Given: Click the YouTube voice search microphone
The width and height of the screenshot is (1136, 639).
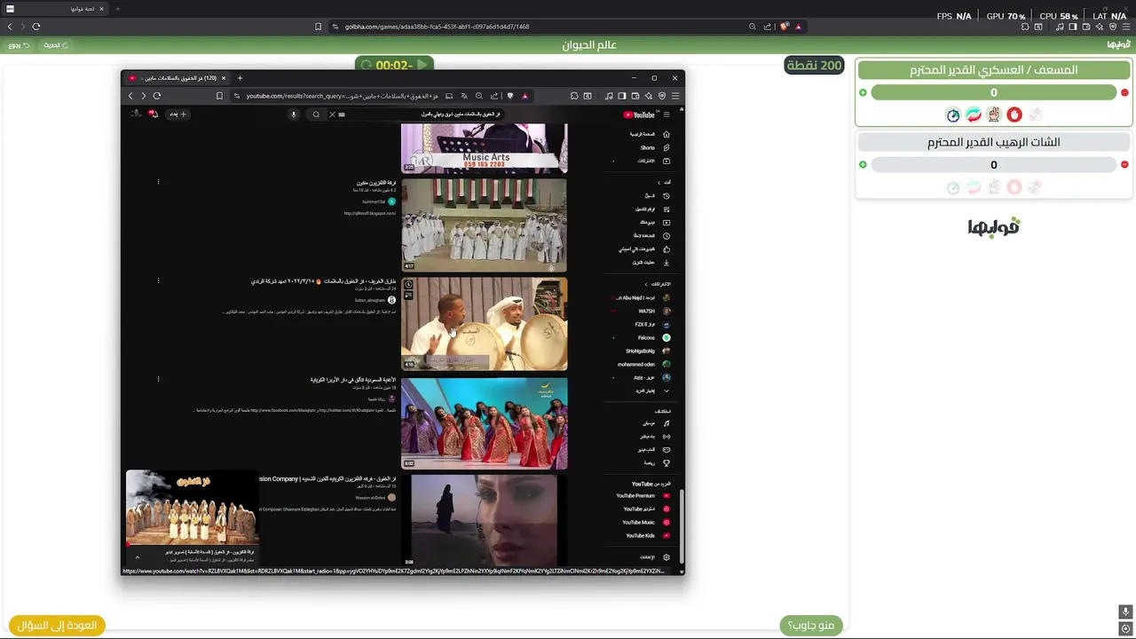Looking at the screenshot, I should click(x=294, y=114).
